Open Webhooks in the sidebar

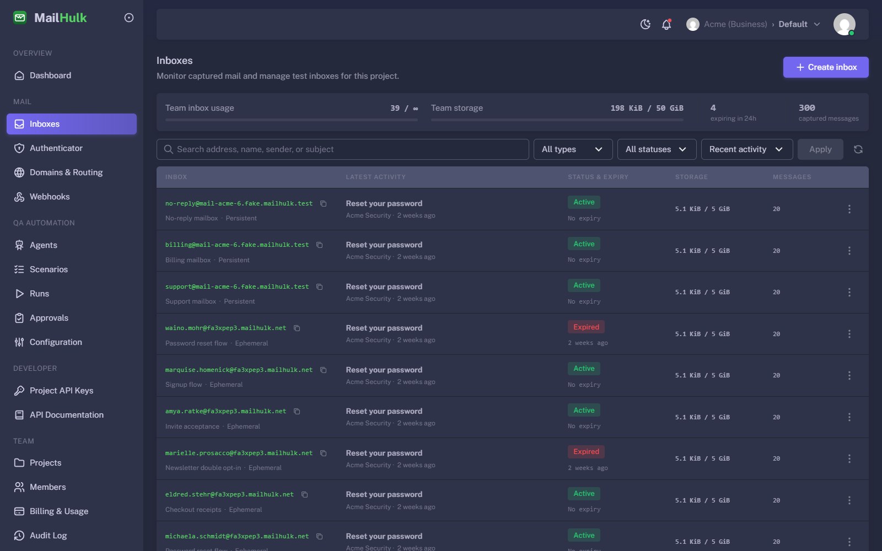click(x=72, y=197)
